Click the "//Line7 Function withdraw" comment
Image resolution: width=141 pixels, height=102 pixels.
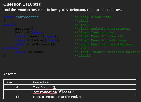coord(100,40)
